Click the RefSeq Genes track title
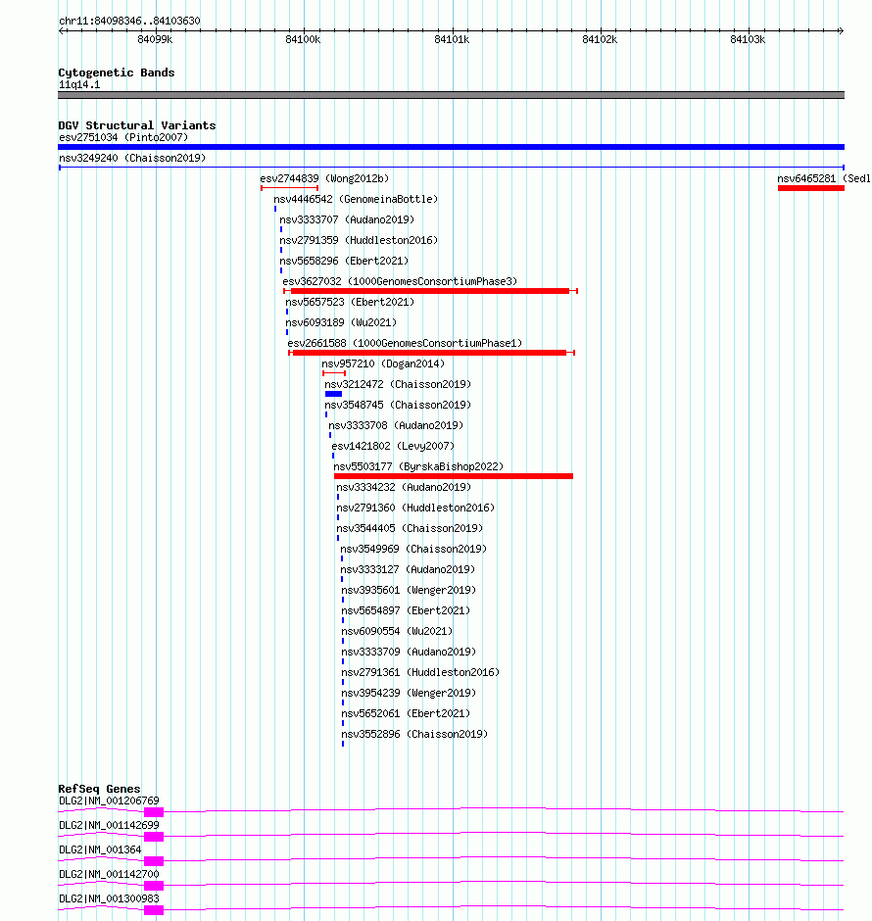Viewport: 872px width, 921px height. (x=99, y=789)
